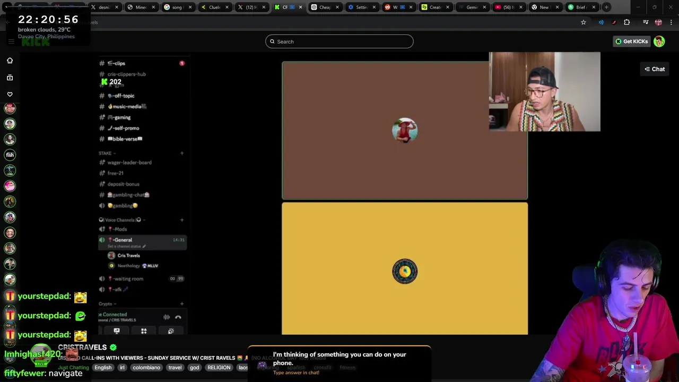Collapse the Crypto category
This screenshot has height=382, width=679.
(107, 304)
